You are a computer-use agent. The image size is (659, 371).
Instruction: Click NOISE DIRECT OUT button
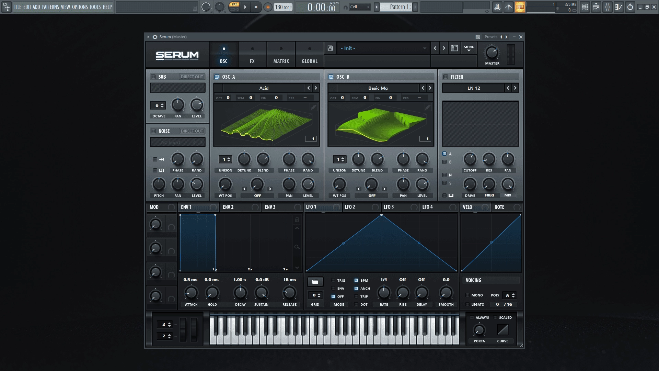click(192, 131)
